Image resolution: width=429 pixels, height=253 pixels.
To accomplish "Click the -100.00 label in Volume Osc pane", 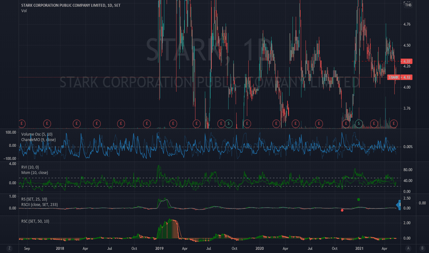I will click(10, 159).
